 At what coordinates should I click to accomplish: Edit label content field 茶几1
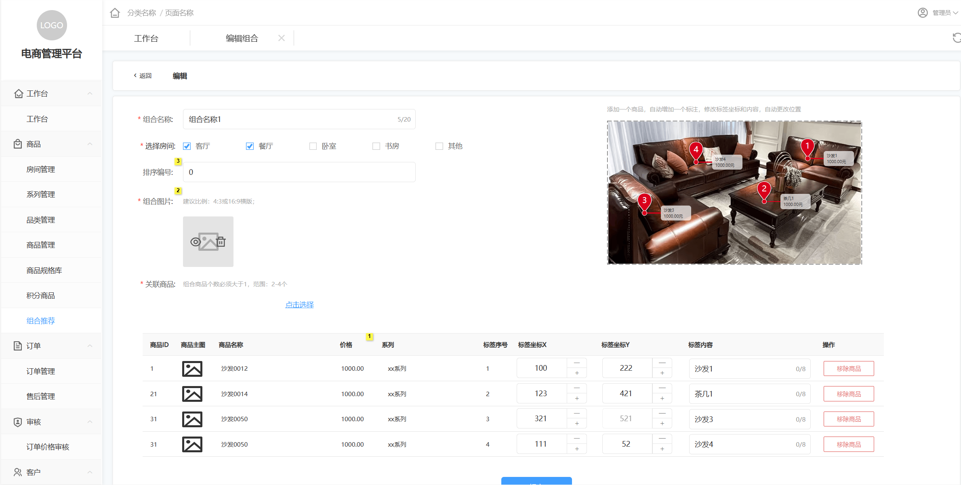point(750,394)
